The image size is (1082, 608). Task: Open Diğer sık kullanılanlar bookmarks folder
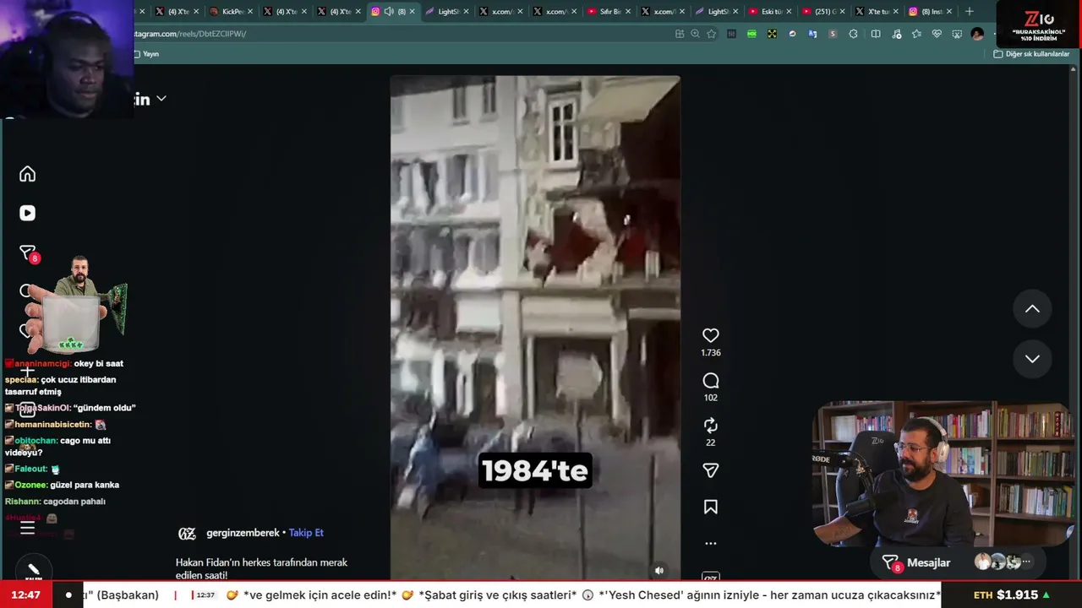click(x=1031, y=54)
